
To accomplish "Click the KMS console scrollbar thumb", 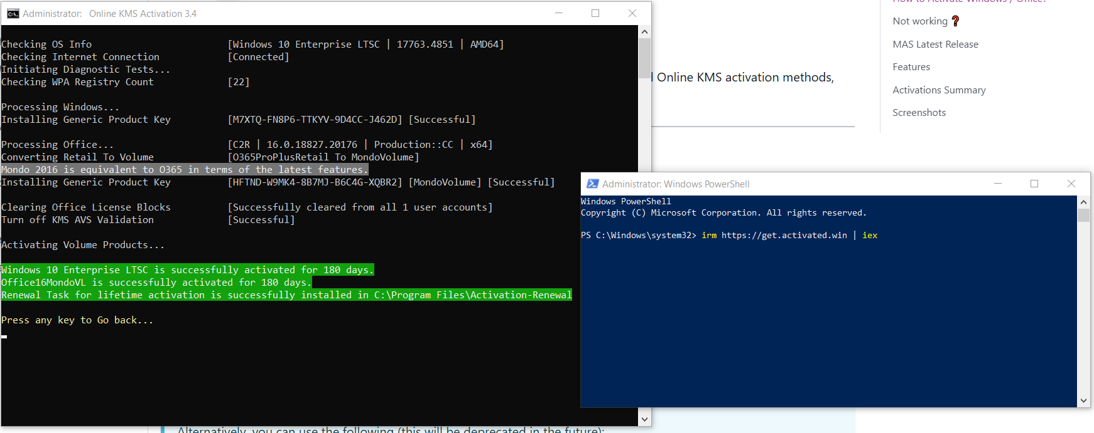I will point(644,58).
